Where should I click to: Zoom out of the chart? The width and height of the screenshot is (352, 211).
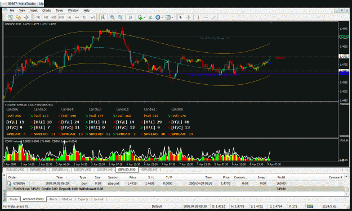[121, 17]
